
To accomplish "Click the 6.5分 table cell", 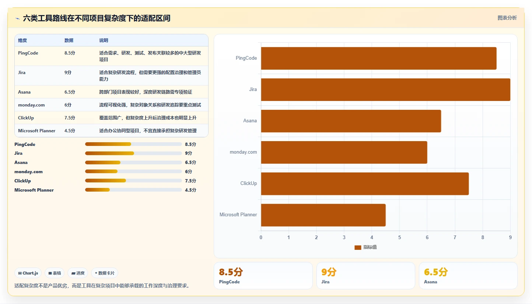I will [x=70, y=92].
